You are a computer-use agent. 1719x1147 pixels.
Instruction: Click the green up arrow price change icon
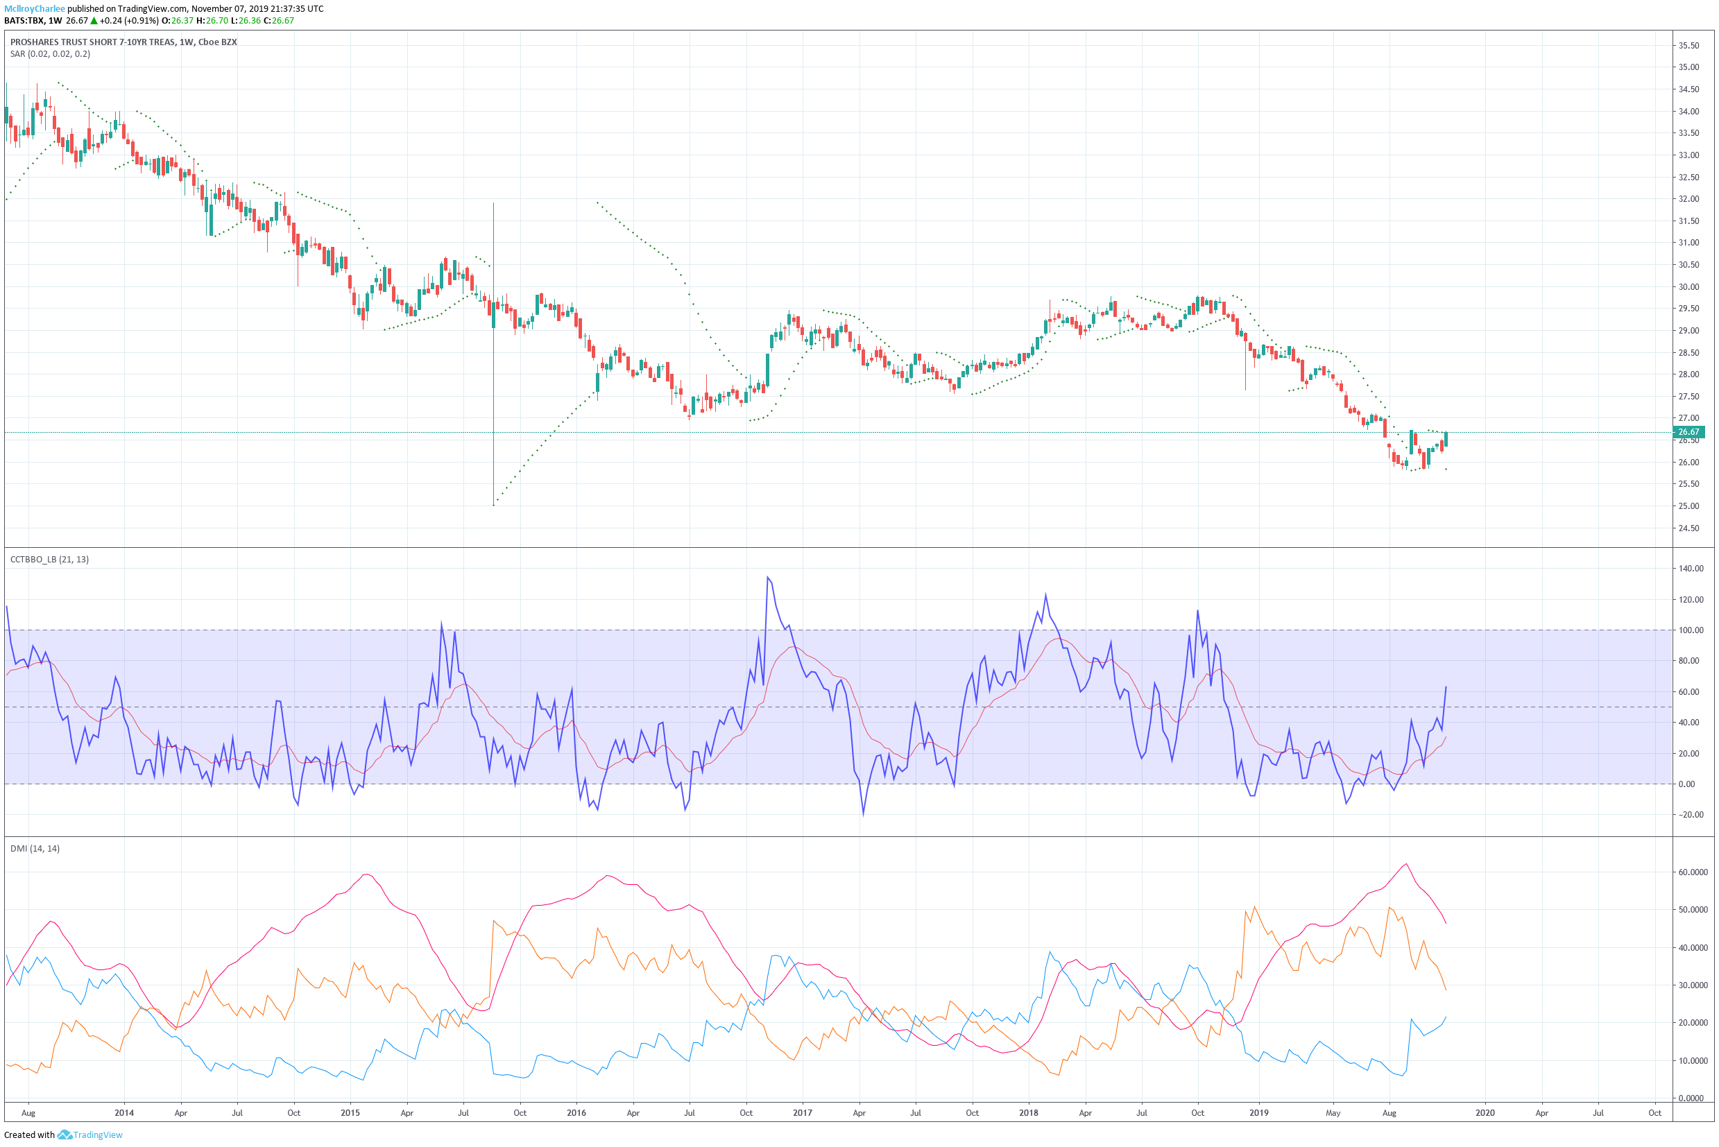point(94,21)
